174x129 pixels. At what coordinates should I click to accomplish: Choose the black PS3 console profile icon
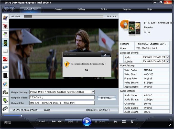coord(5,76)
